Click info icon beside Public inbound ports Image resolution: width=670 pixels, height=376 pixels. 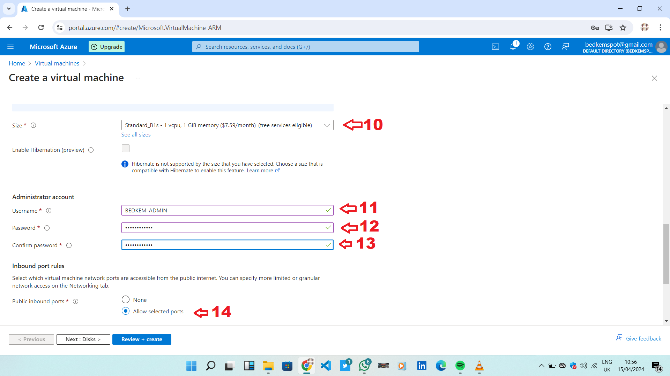[75, 301]
